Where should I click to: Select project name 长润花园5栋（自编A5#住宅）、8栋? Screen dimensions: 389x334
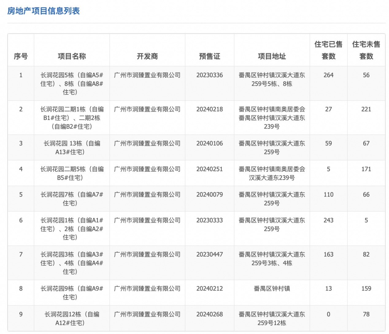tap(72, 84)
